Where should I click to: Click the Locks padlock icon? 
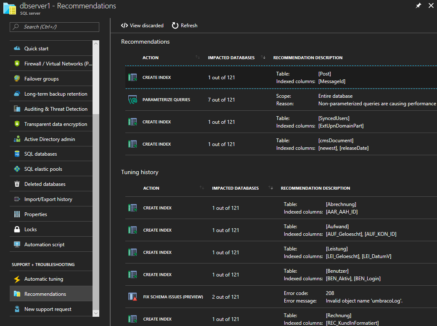(x=17, y=230)
